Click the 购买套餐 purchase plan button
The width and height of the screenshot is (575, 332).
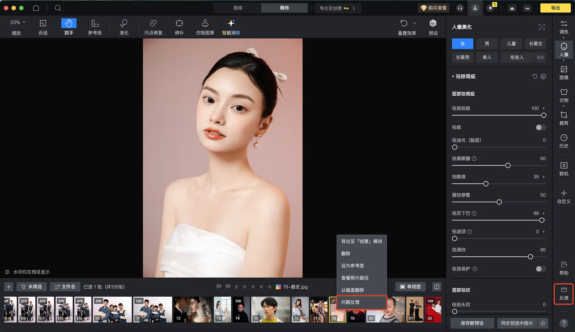[434, 8]
